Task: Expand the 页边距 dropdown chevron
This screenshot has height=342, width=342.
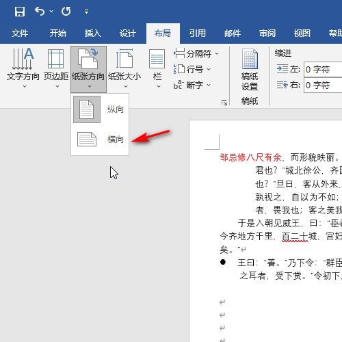Action: pos(57,86)
